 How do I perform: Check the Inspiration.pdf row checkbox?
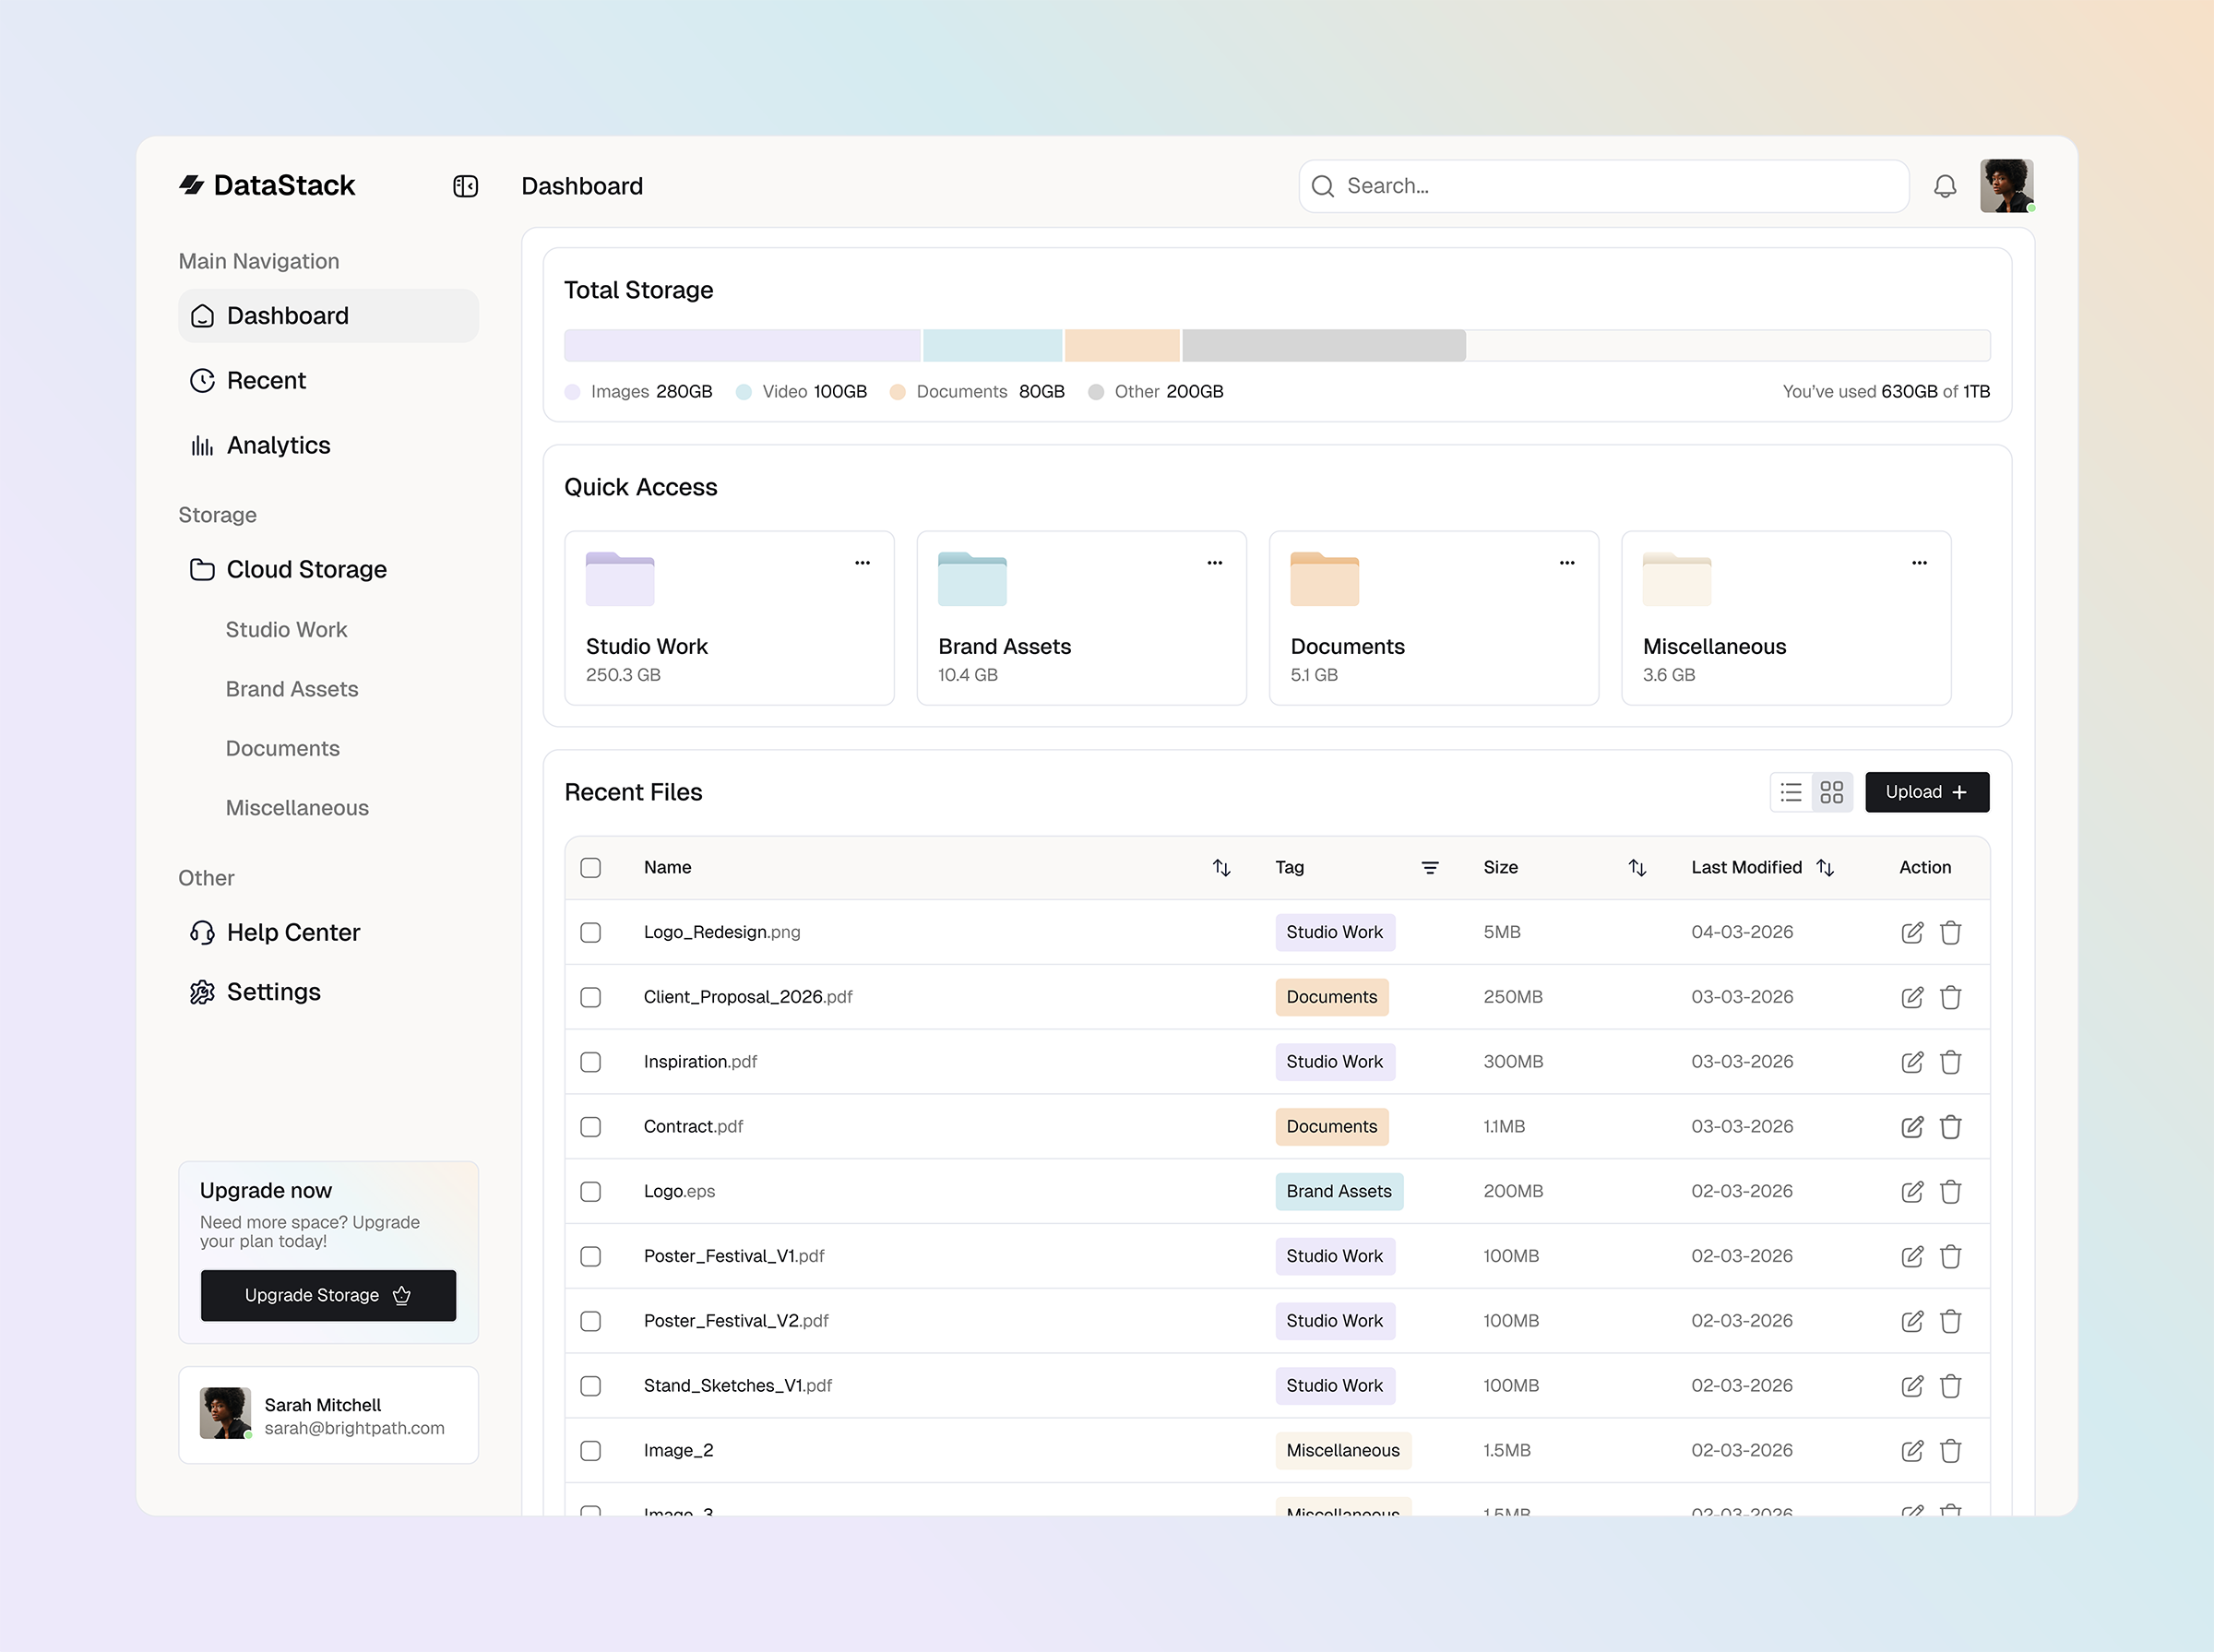point(590,1062)
